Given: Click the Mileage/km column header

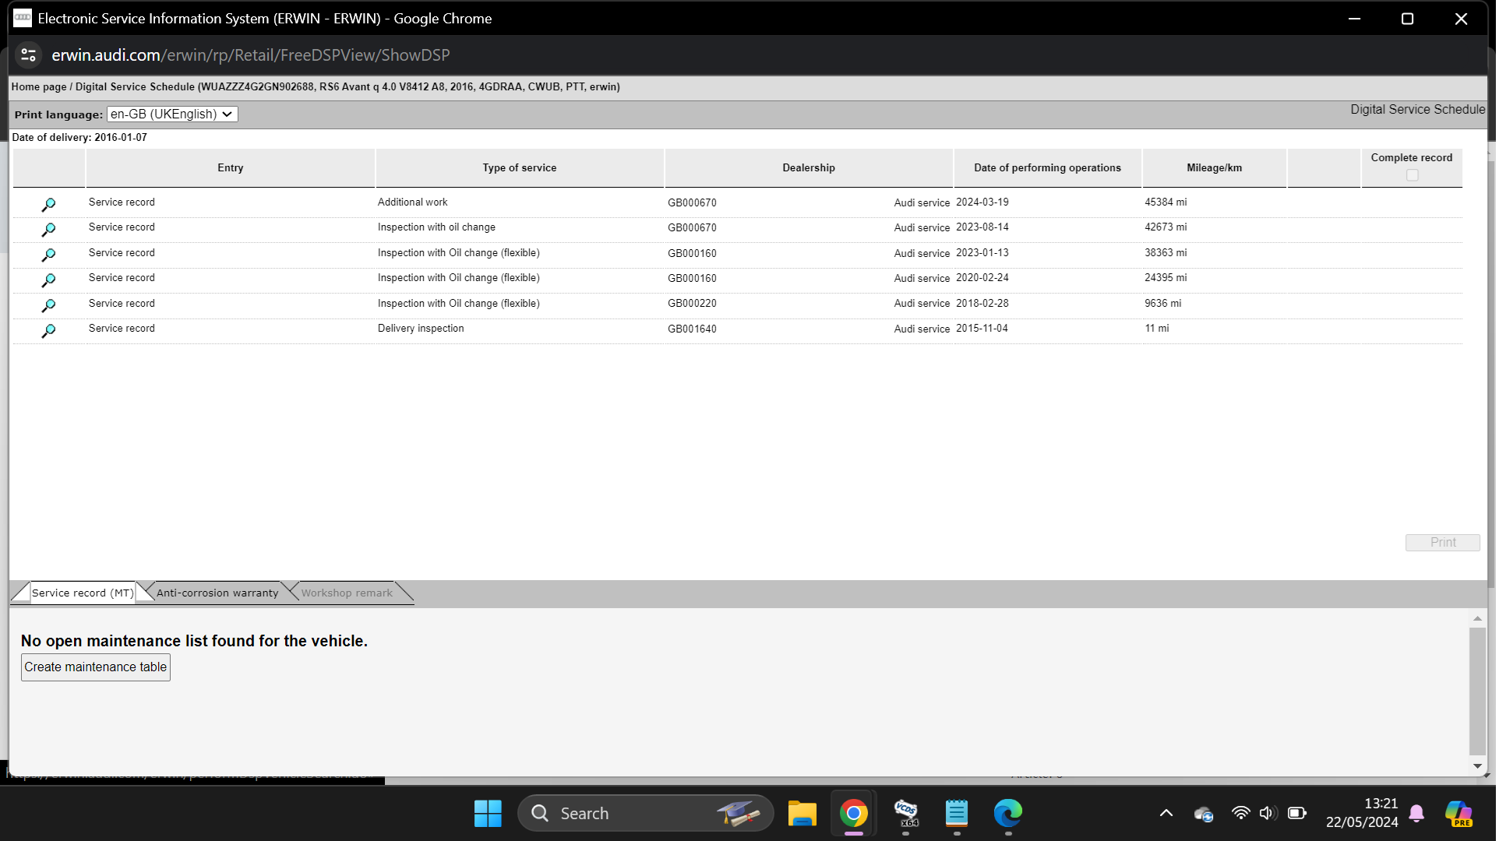Looking at the screenshot, I should click(1216, 168).
